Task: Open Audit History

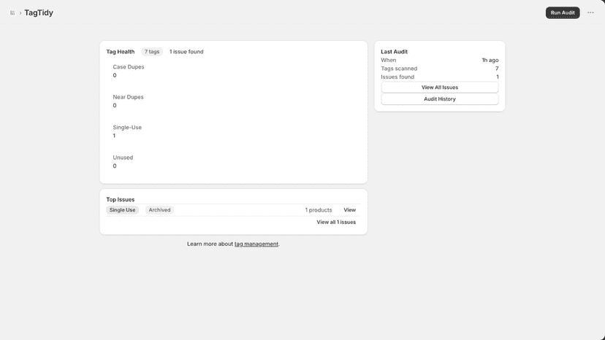Action: [439, 99]
